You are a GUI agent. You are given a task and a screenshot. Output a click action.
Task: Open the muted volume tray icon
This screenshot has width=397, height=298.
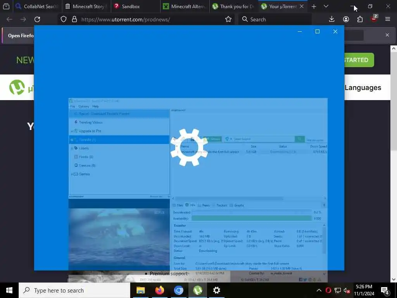[x=347, y=290]
